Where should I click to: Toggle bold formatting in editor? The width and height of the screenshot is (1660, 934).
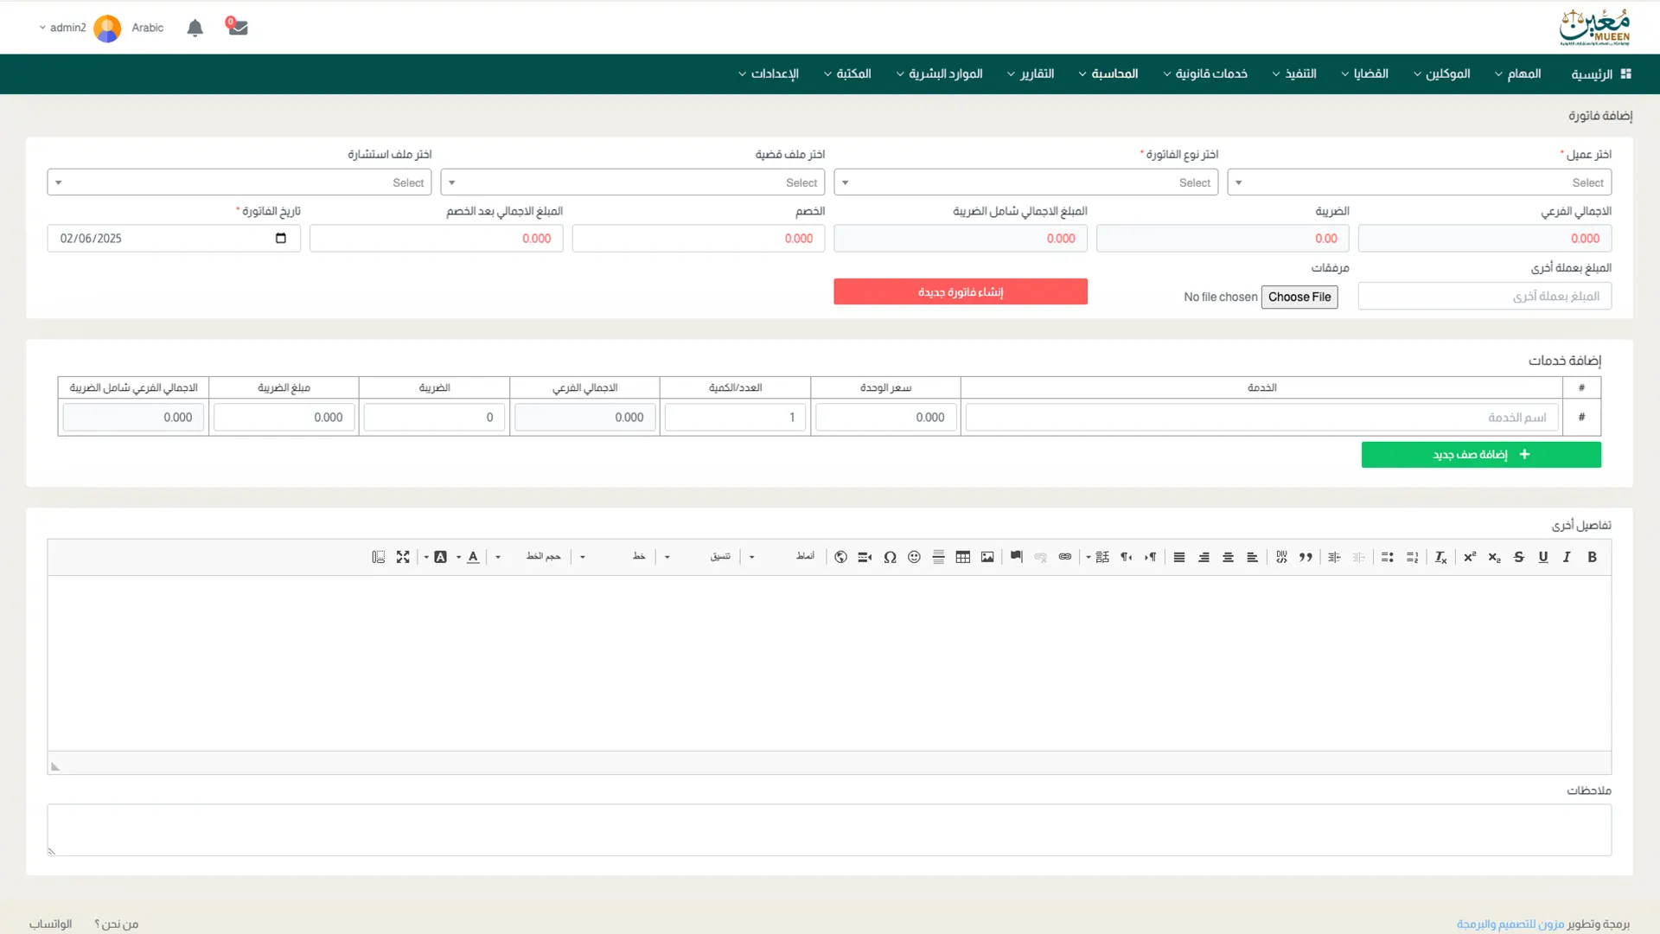1592,557
